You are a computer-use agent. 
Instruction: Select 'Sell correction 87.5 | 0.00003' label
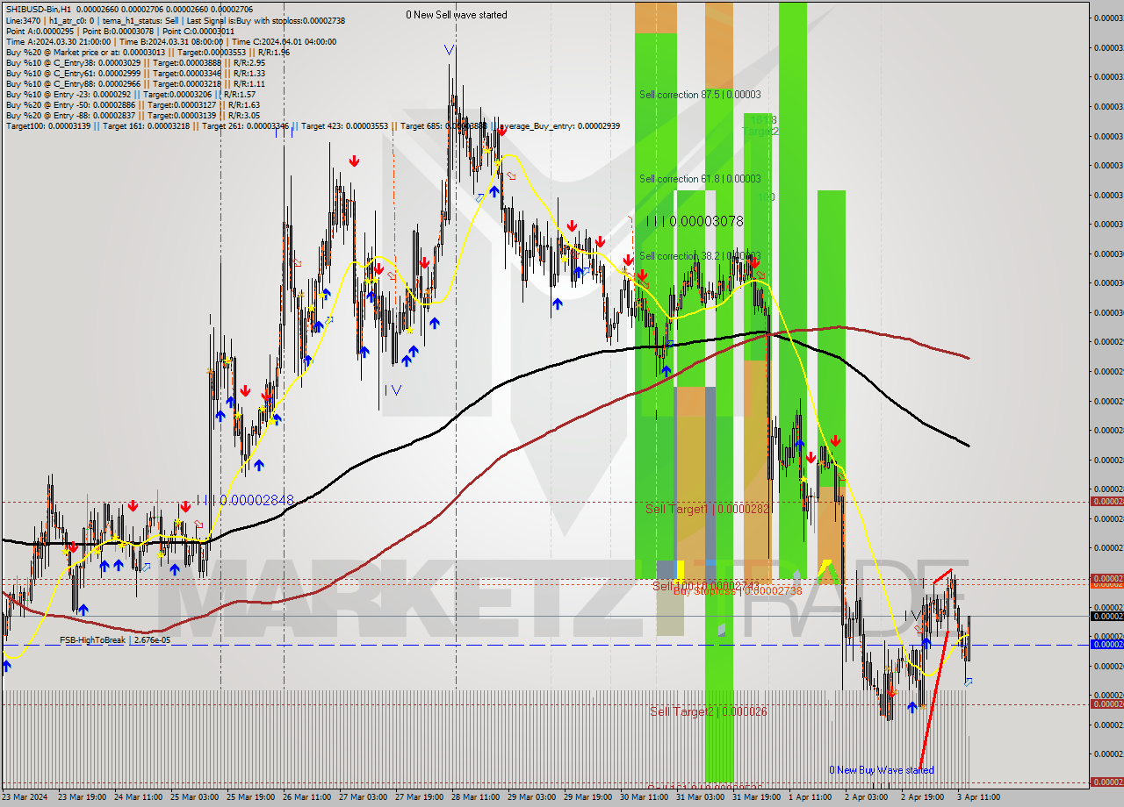(x=700, y=95)
